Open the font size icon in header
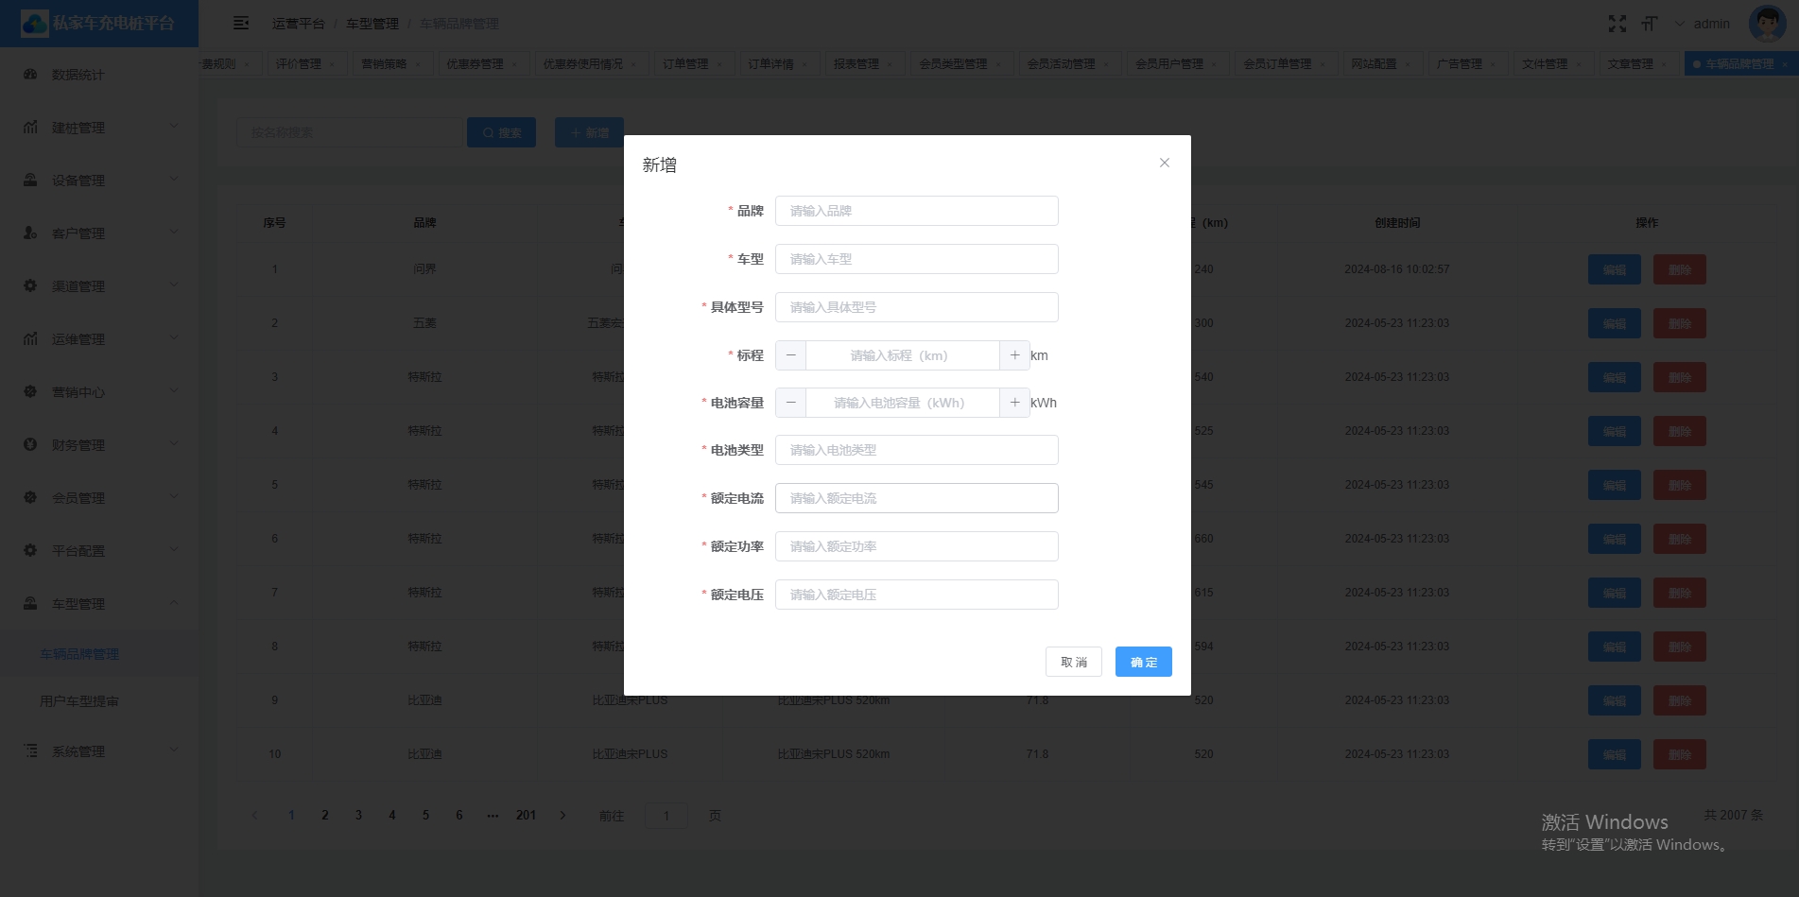The width and height of the screenshot is (1799, 897). point(1650,24)
